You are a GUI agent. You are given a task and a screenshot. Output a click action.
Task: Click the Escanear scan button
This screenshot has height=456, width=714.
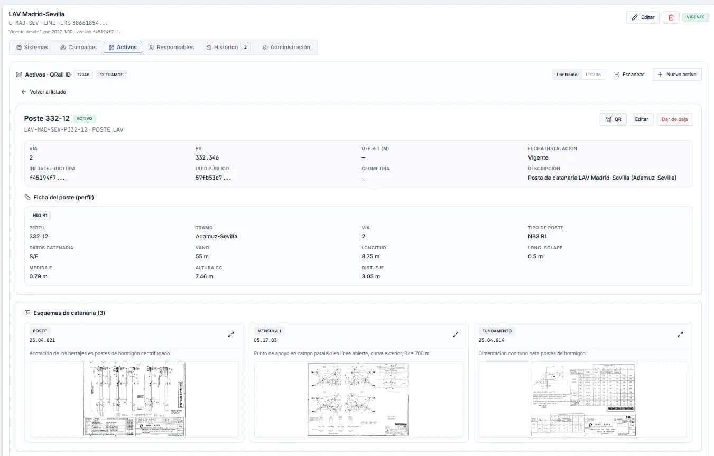pyautogui.click(x=628, y=75)
